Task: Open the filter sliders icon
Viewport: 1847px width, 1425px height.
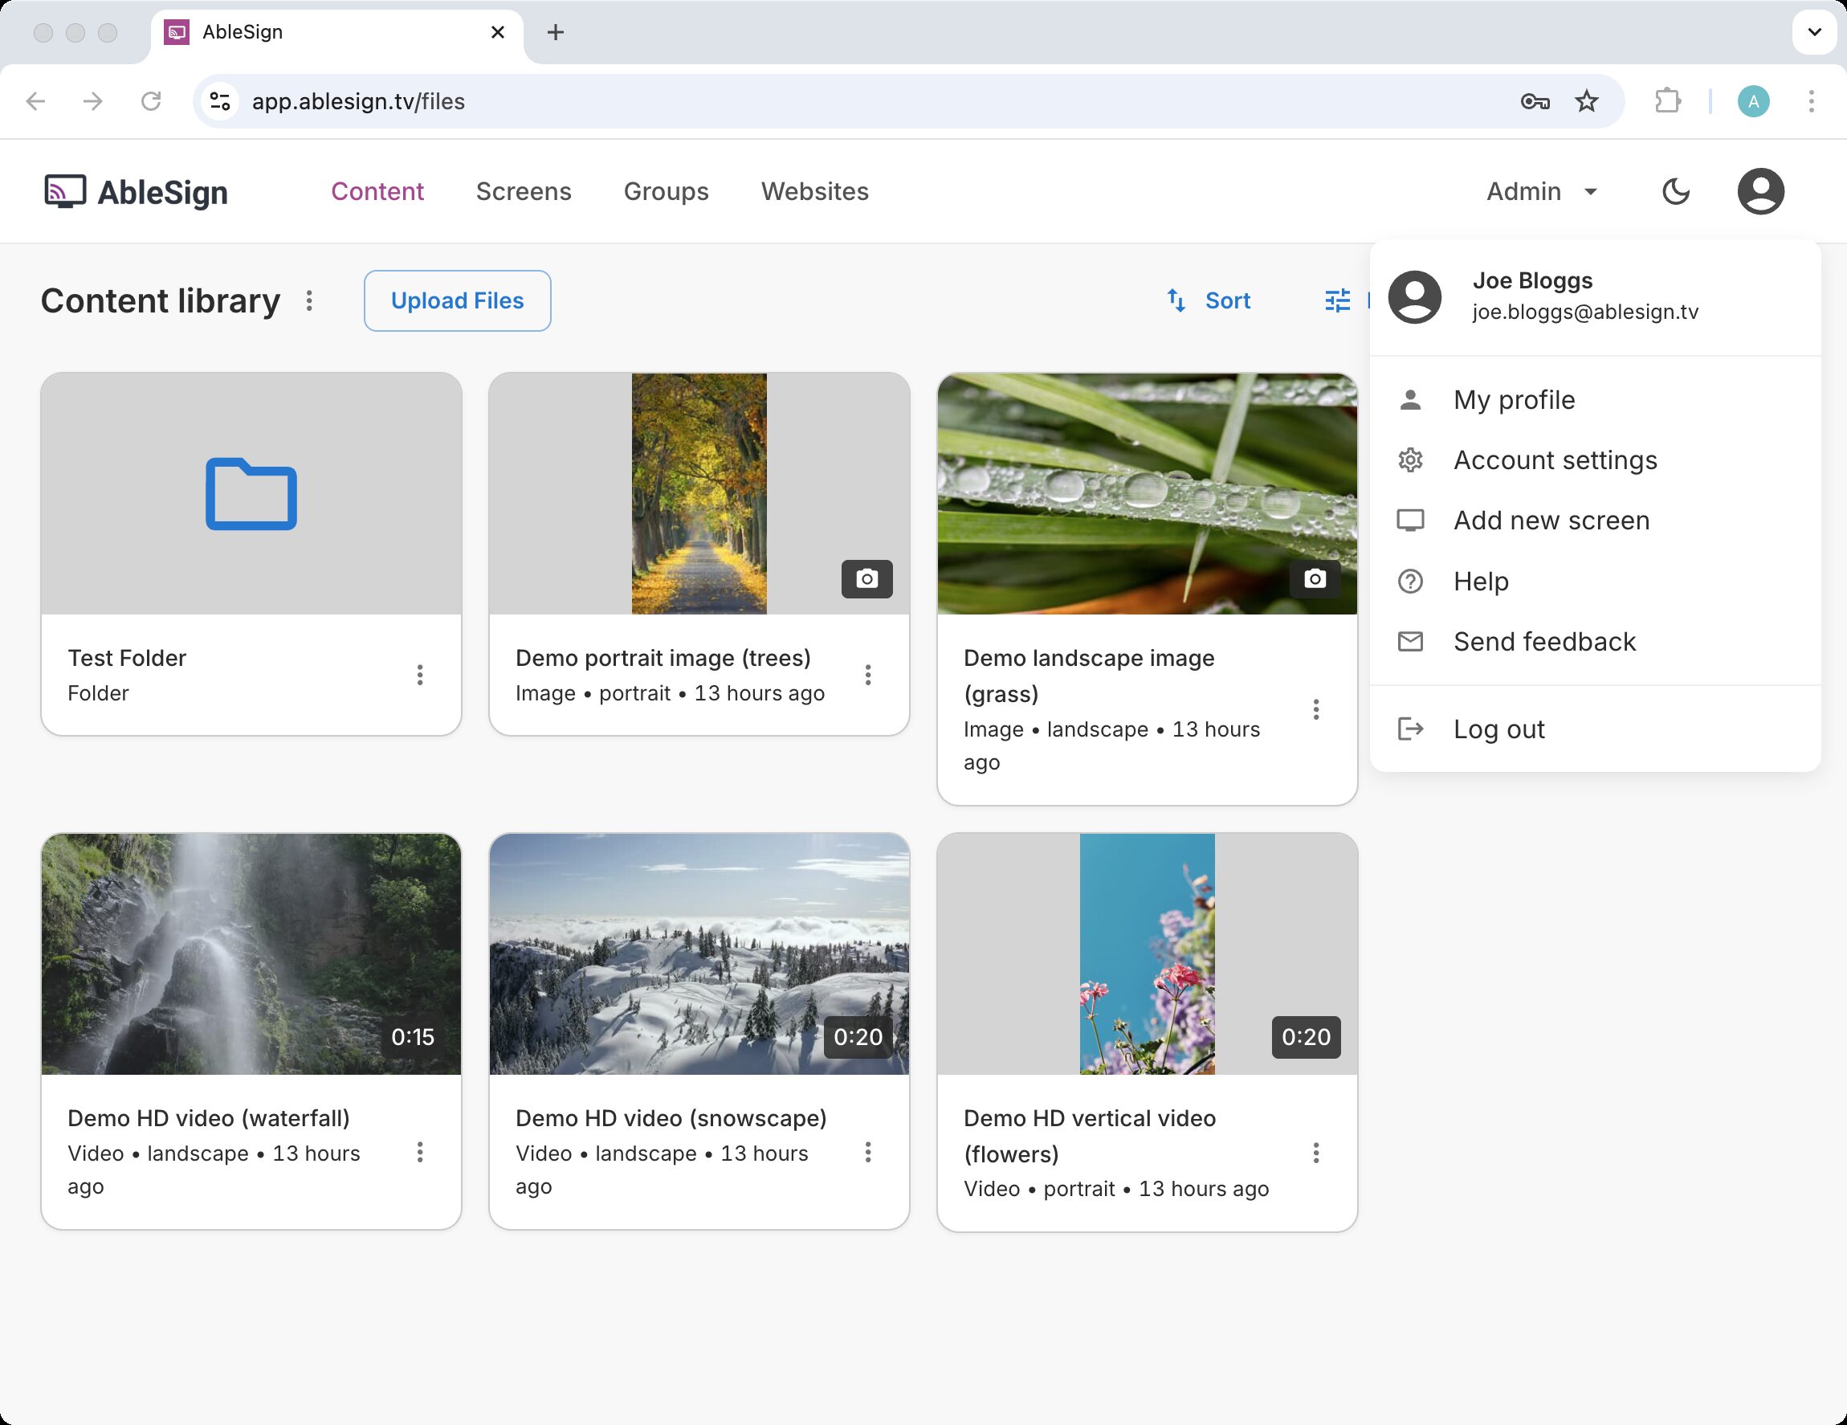Action: 1337,301
